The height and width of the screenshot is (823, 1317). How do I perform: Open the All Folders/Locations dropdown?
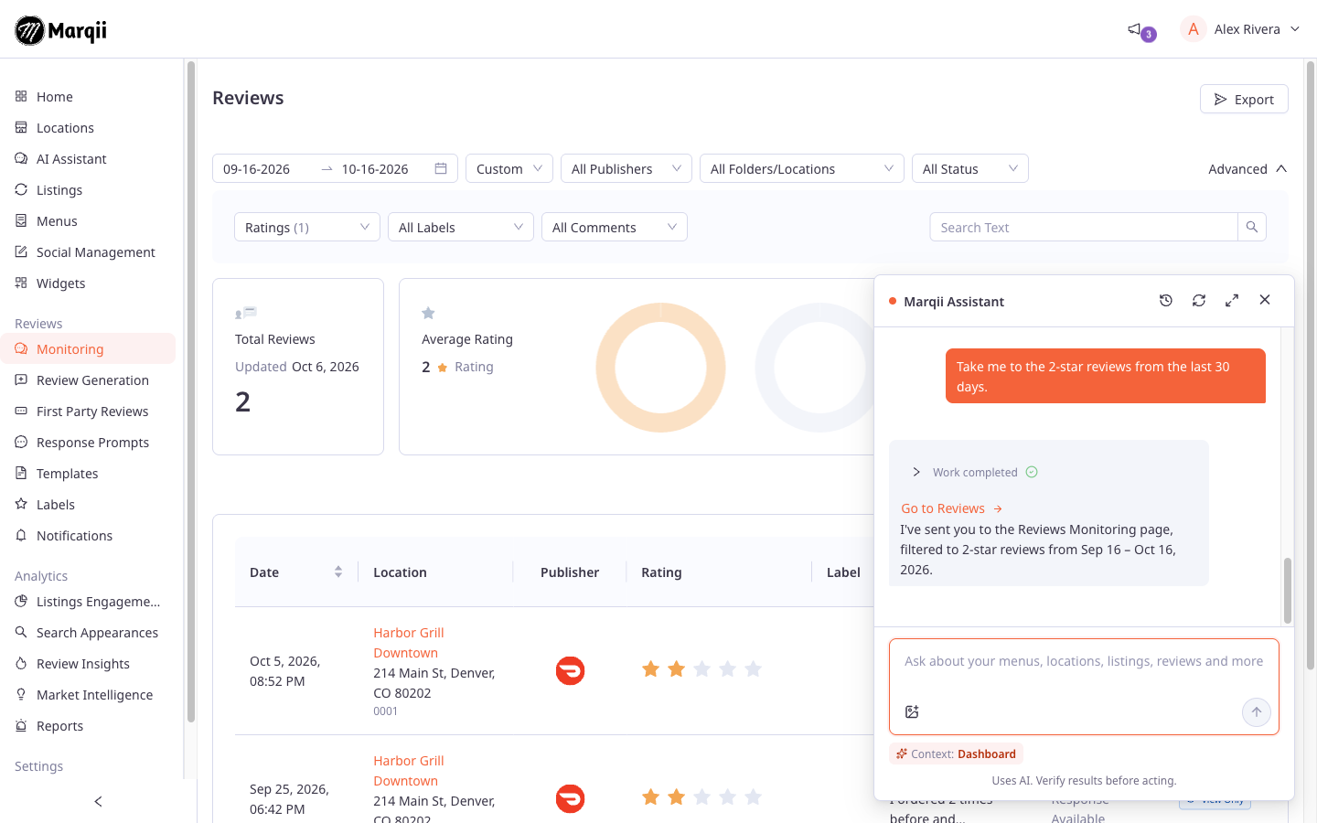(802, 168)
